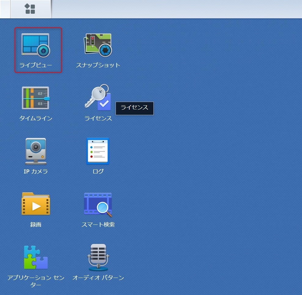The image size is (302, 295).
Task: Click the スマート検索 text label
Action: tap(98, 224)
